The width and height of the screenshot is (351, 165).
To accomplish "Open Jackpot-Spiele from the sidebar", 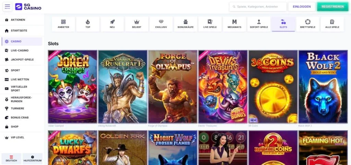I will 22,60.
